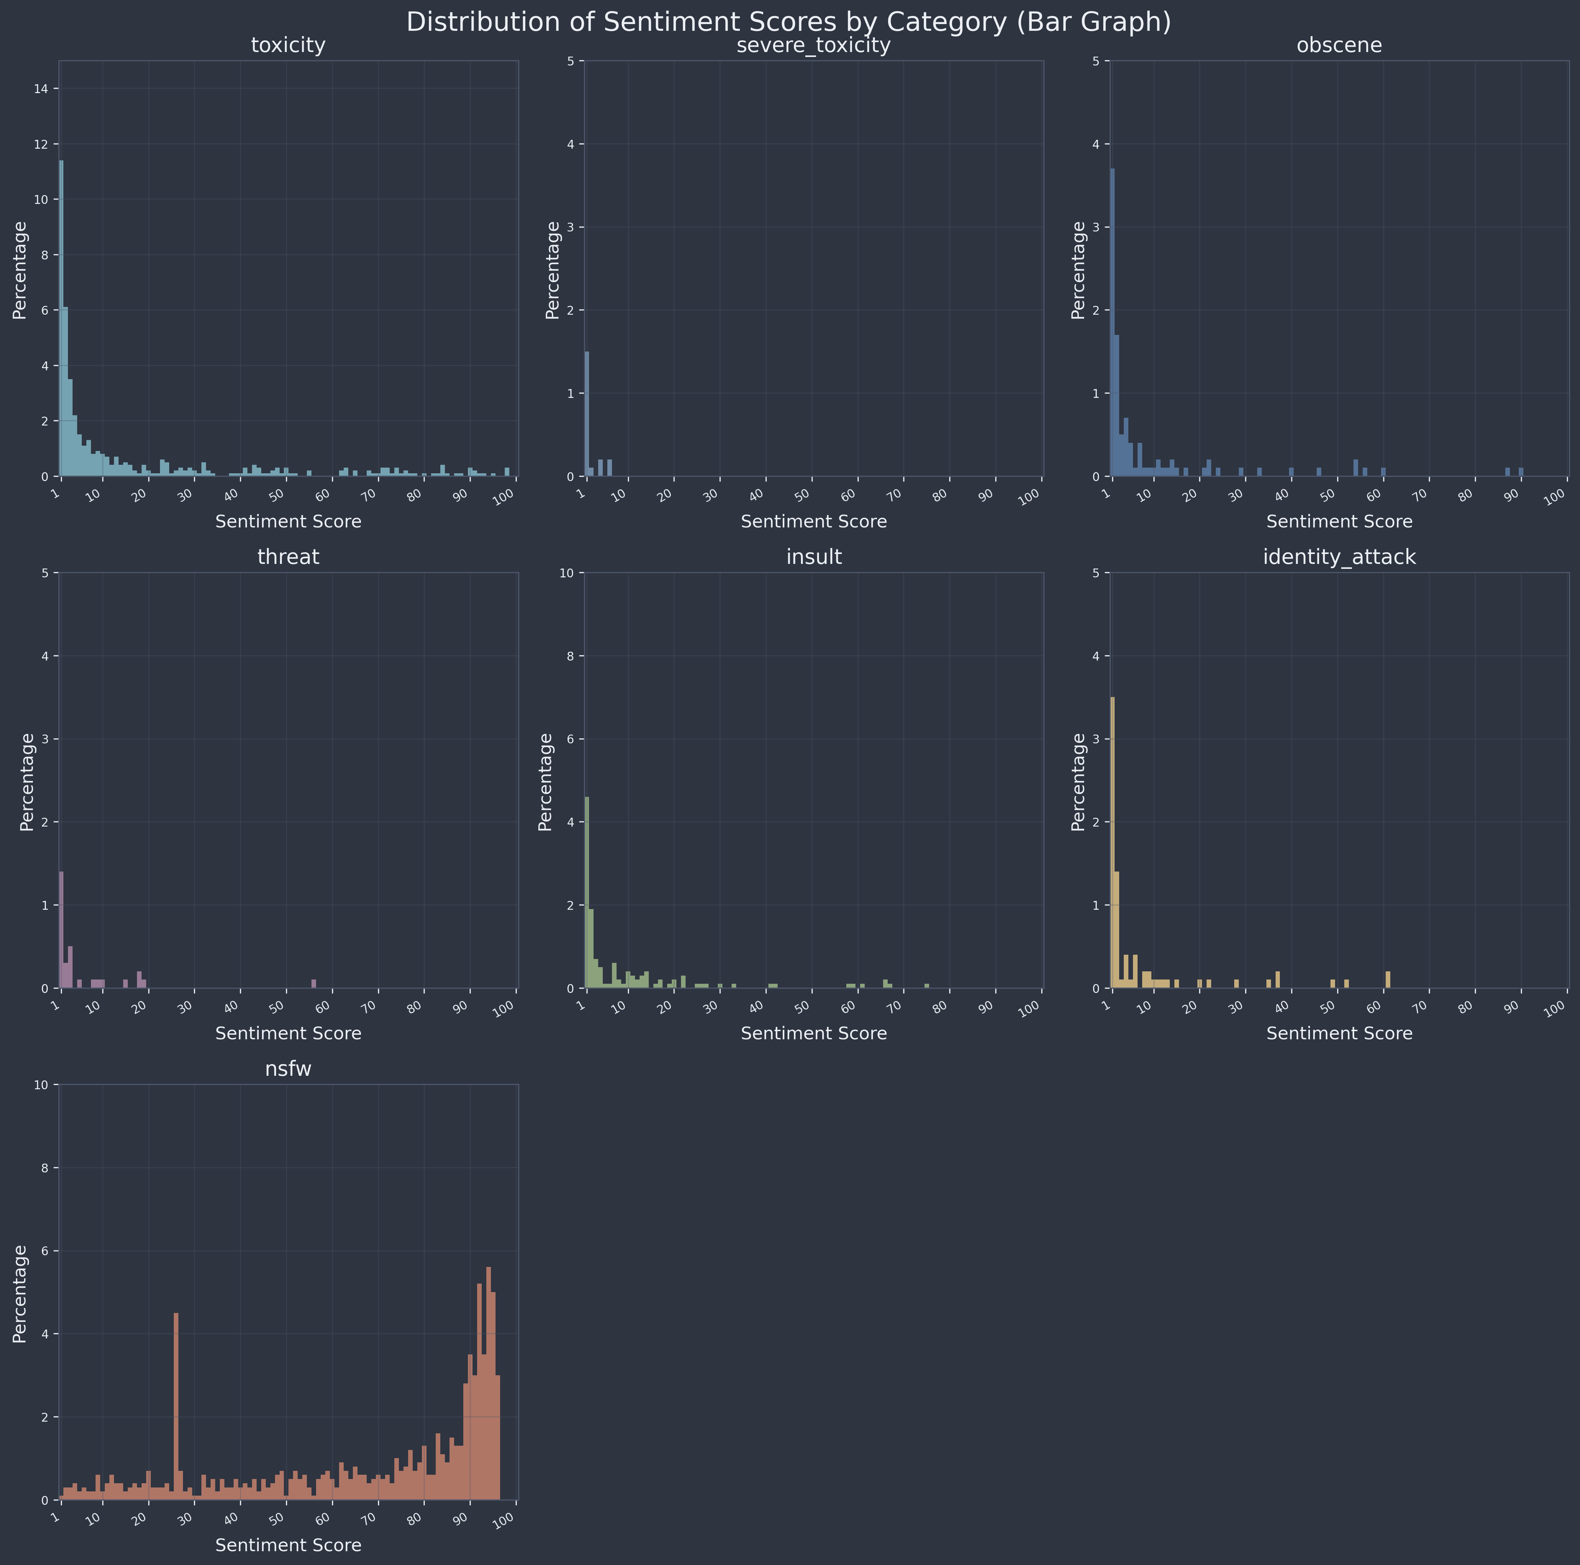Click the 'obscene' subplot title

pos(1340,46)
